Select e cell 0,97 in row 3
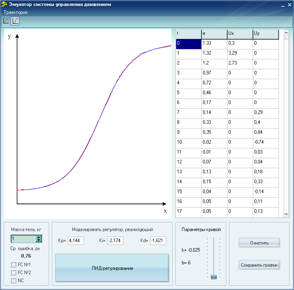The image size is (294, 290). [214, 74]
